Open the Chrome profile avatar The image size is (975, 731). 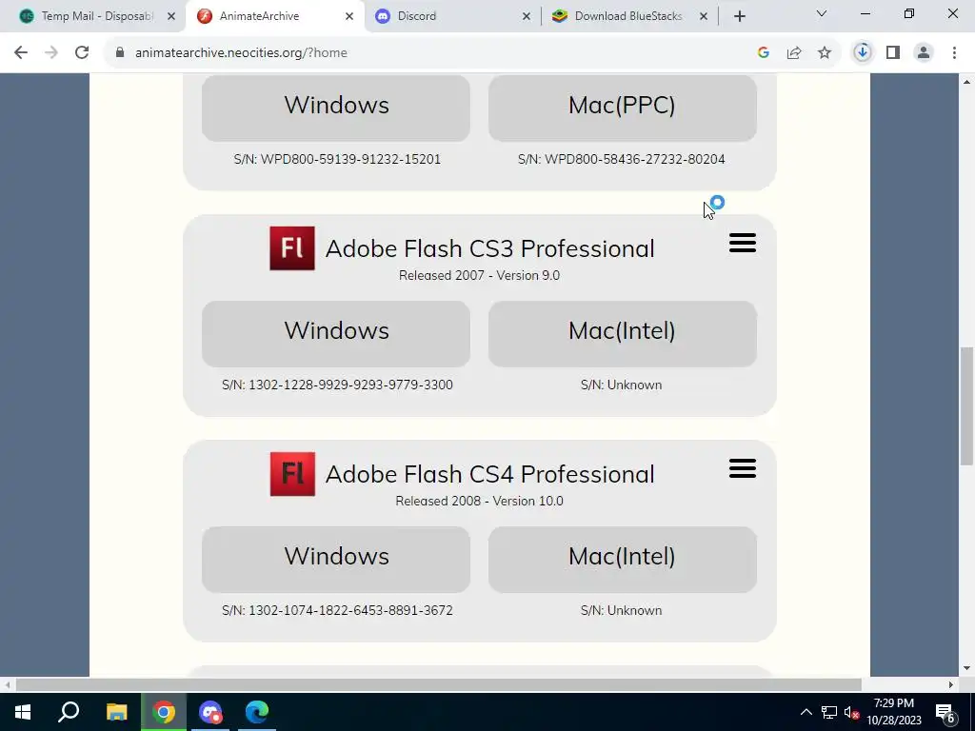pos(924,53)
